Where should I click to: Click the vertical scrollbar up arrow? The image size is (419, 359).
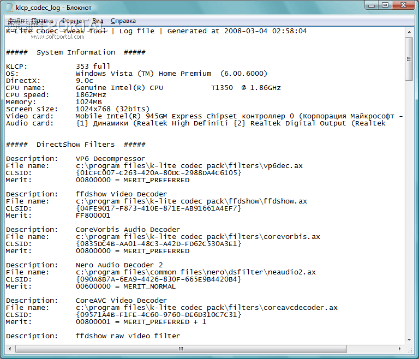[409, 32]
